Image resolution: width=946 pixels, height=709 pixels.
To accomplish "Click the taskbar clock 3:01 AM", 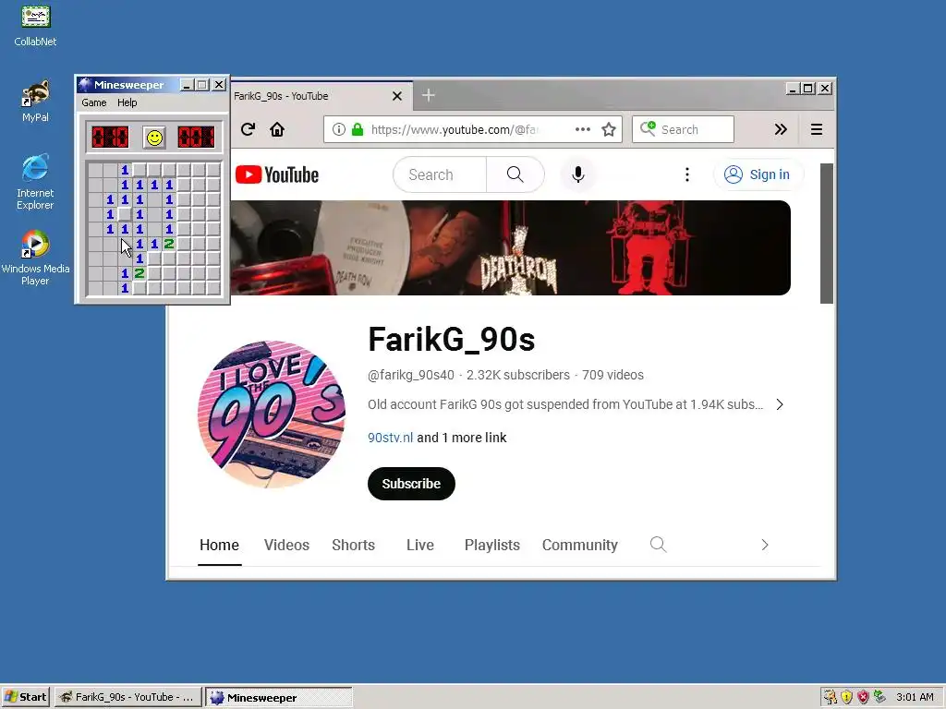I will click(x=915, y=697).
